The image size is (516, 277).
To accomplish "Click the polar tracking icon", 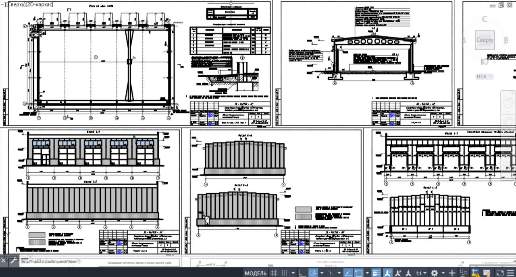I will (x=313, y=273).
